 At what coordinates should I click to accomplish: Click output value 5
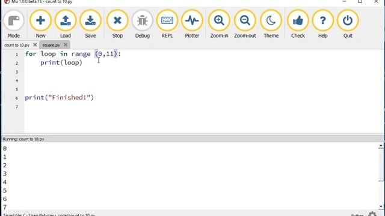(5, 191)
